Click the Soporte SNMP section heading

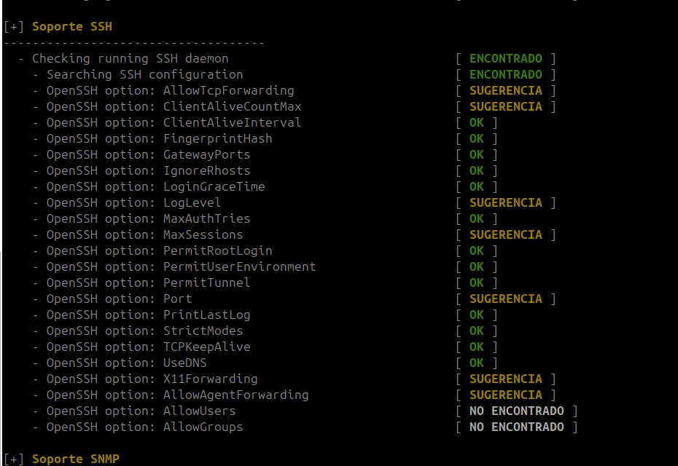[76, 459]
